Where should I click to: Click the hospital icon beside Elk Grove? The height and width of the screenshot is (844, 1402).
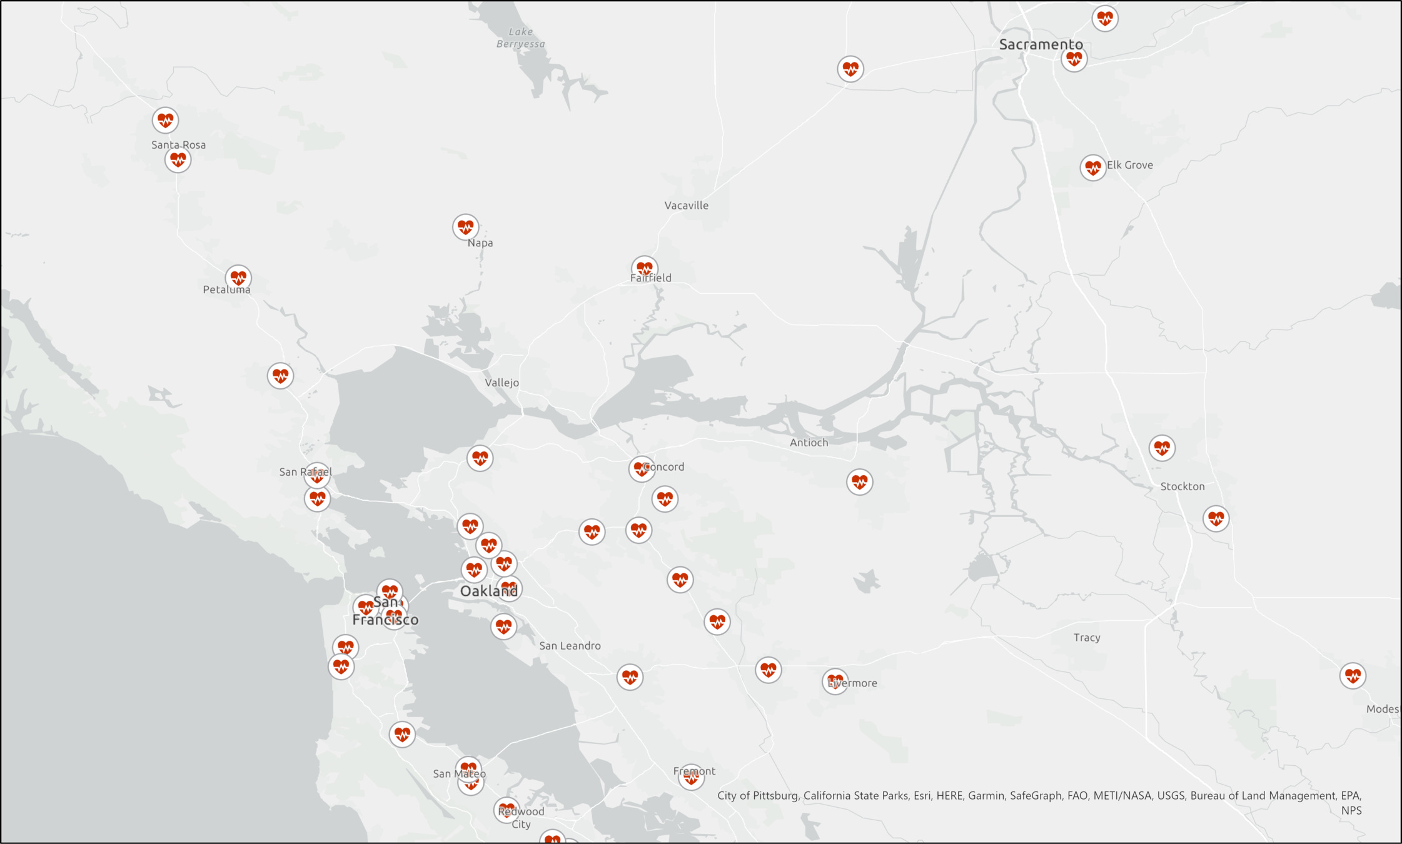[x=1092, y=168]
